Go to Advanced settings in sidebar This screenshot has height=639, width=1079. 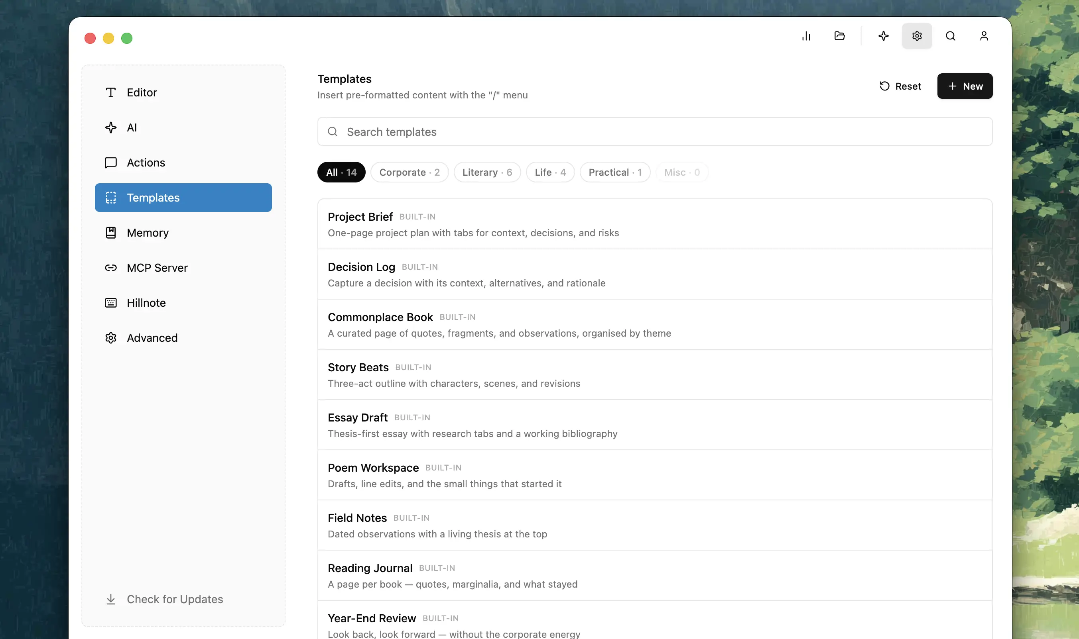point(183,338)
